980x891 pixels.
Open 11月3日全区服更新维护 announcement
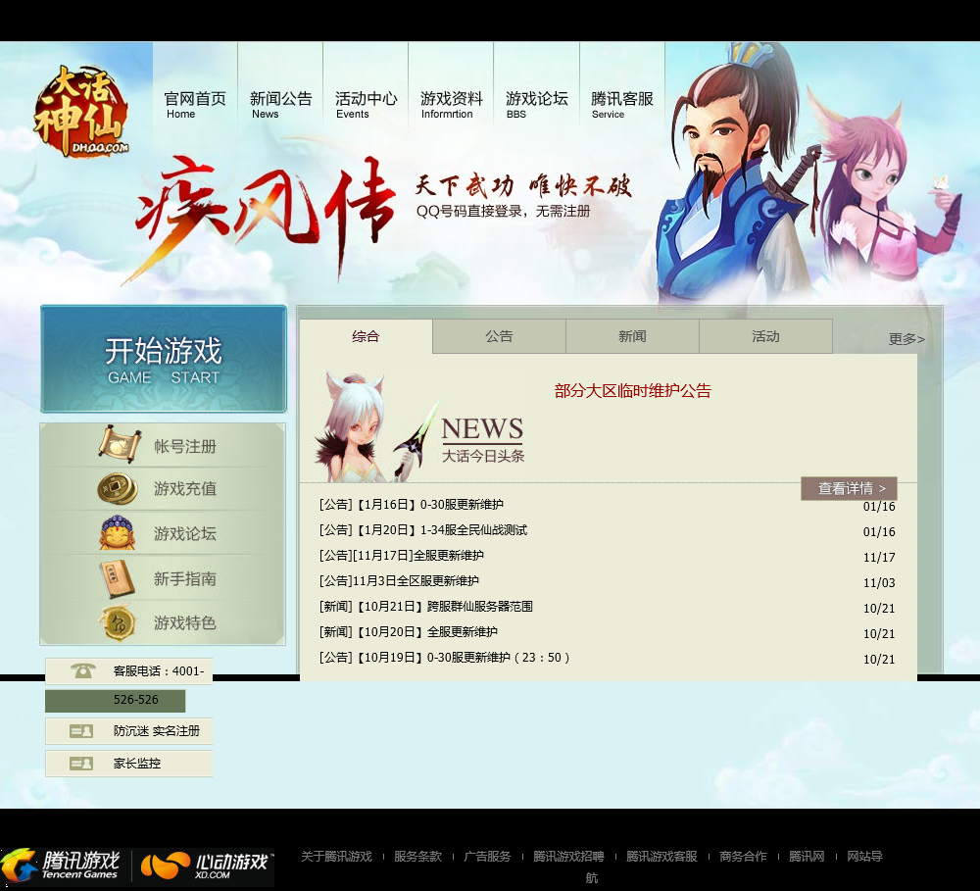coord(399,581)
